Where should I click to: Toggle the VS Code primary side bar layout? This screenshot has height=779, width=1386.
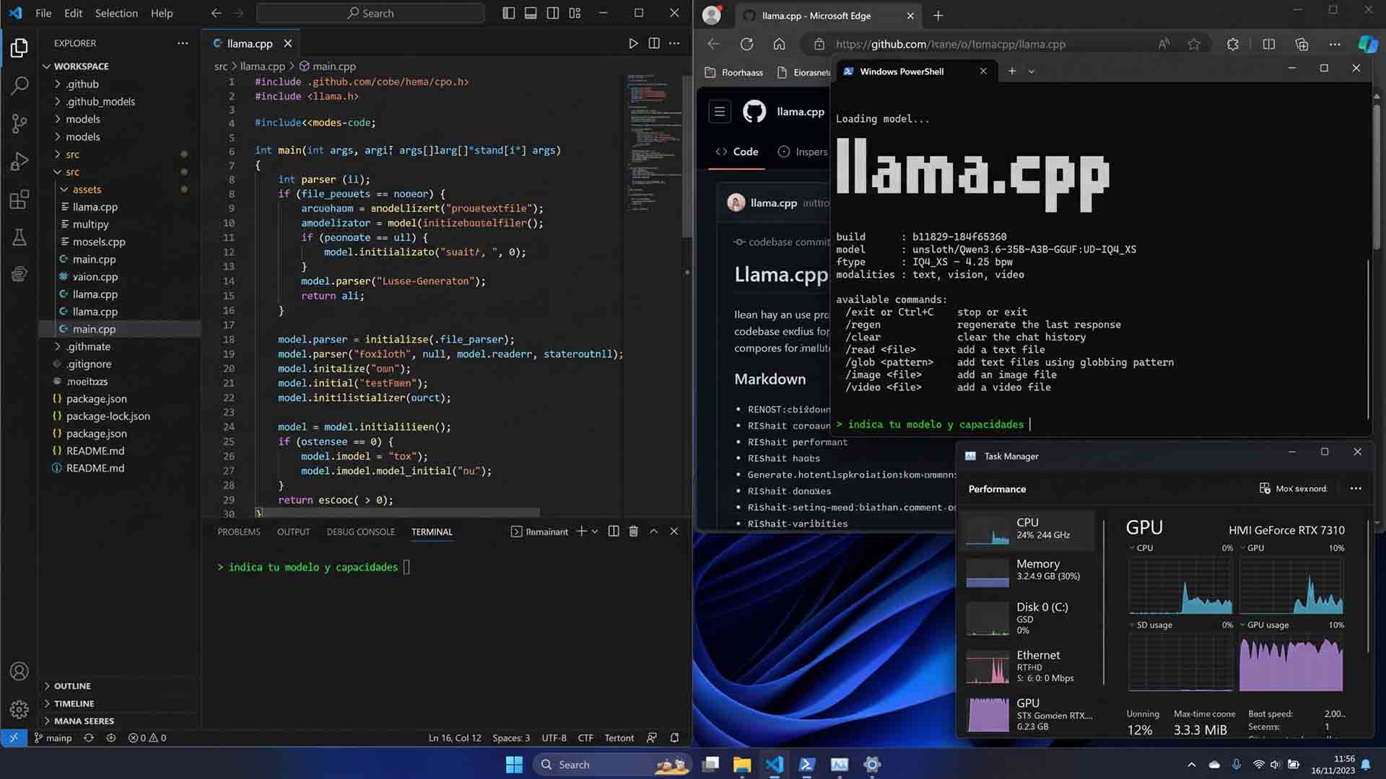point(509,13)
